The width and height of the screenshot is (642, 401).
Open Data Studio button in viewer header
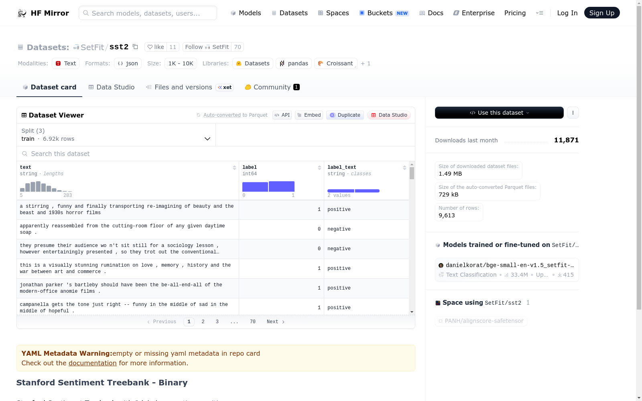(389, 115)
